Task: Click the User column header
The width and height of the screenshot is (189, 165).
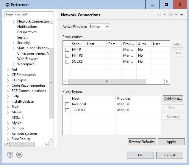Action: coord(160,44)
